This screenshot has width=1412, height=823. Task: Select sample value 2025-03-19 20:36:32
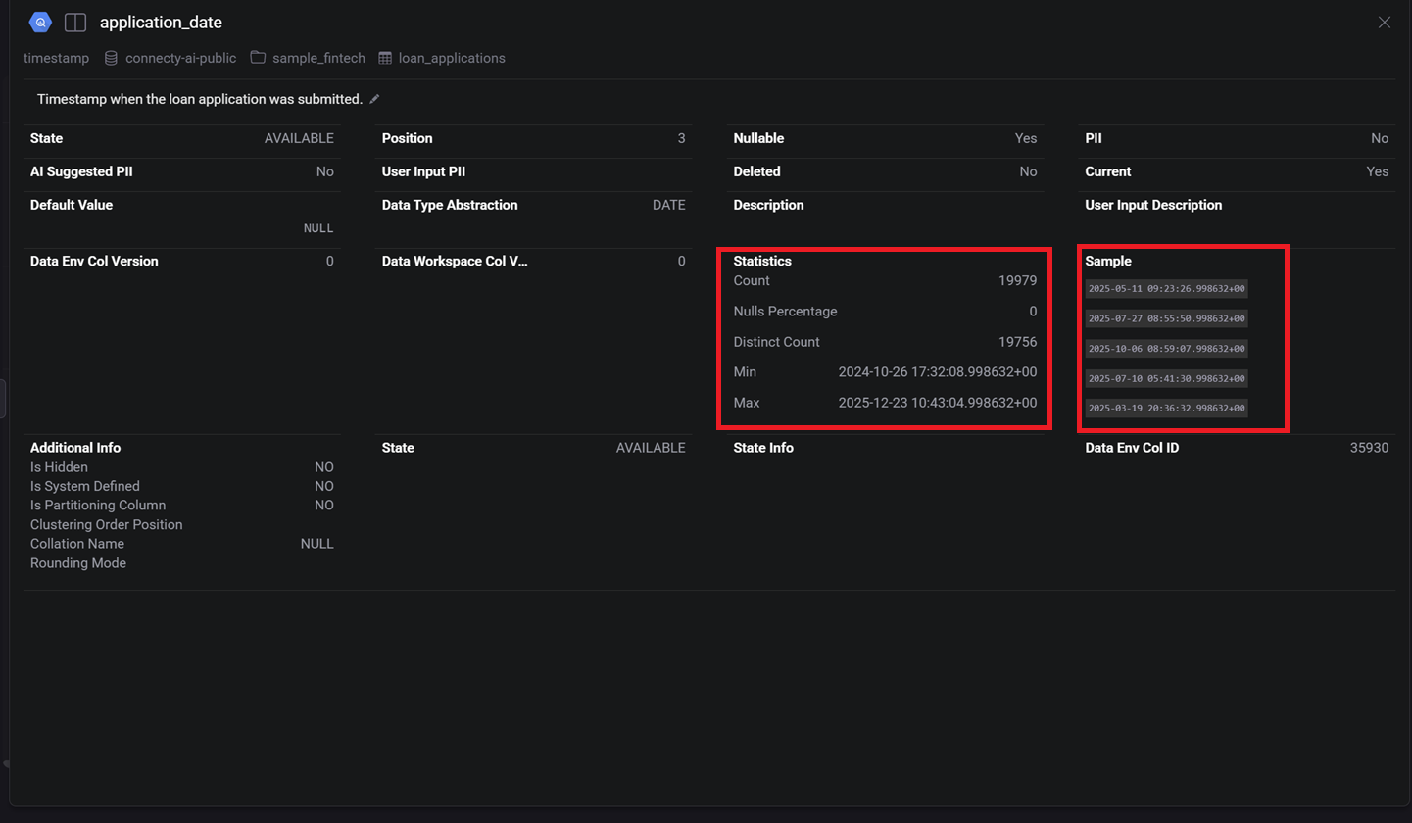1166,408
